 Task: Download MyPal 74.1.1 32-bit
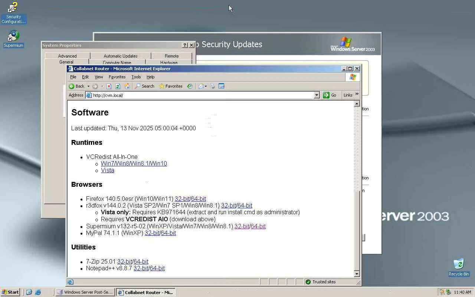tap(152, 233)
